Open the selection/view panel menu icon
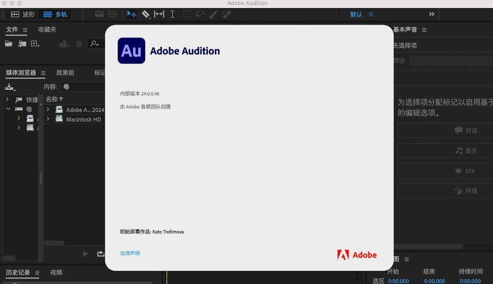 [x=407, y=259]
